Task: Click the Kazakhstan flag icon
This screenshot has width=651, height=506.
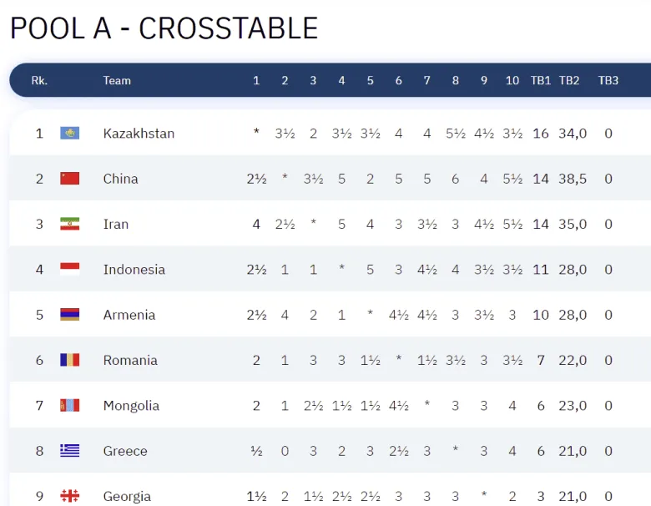Action: 70,134
